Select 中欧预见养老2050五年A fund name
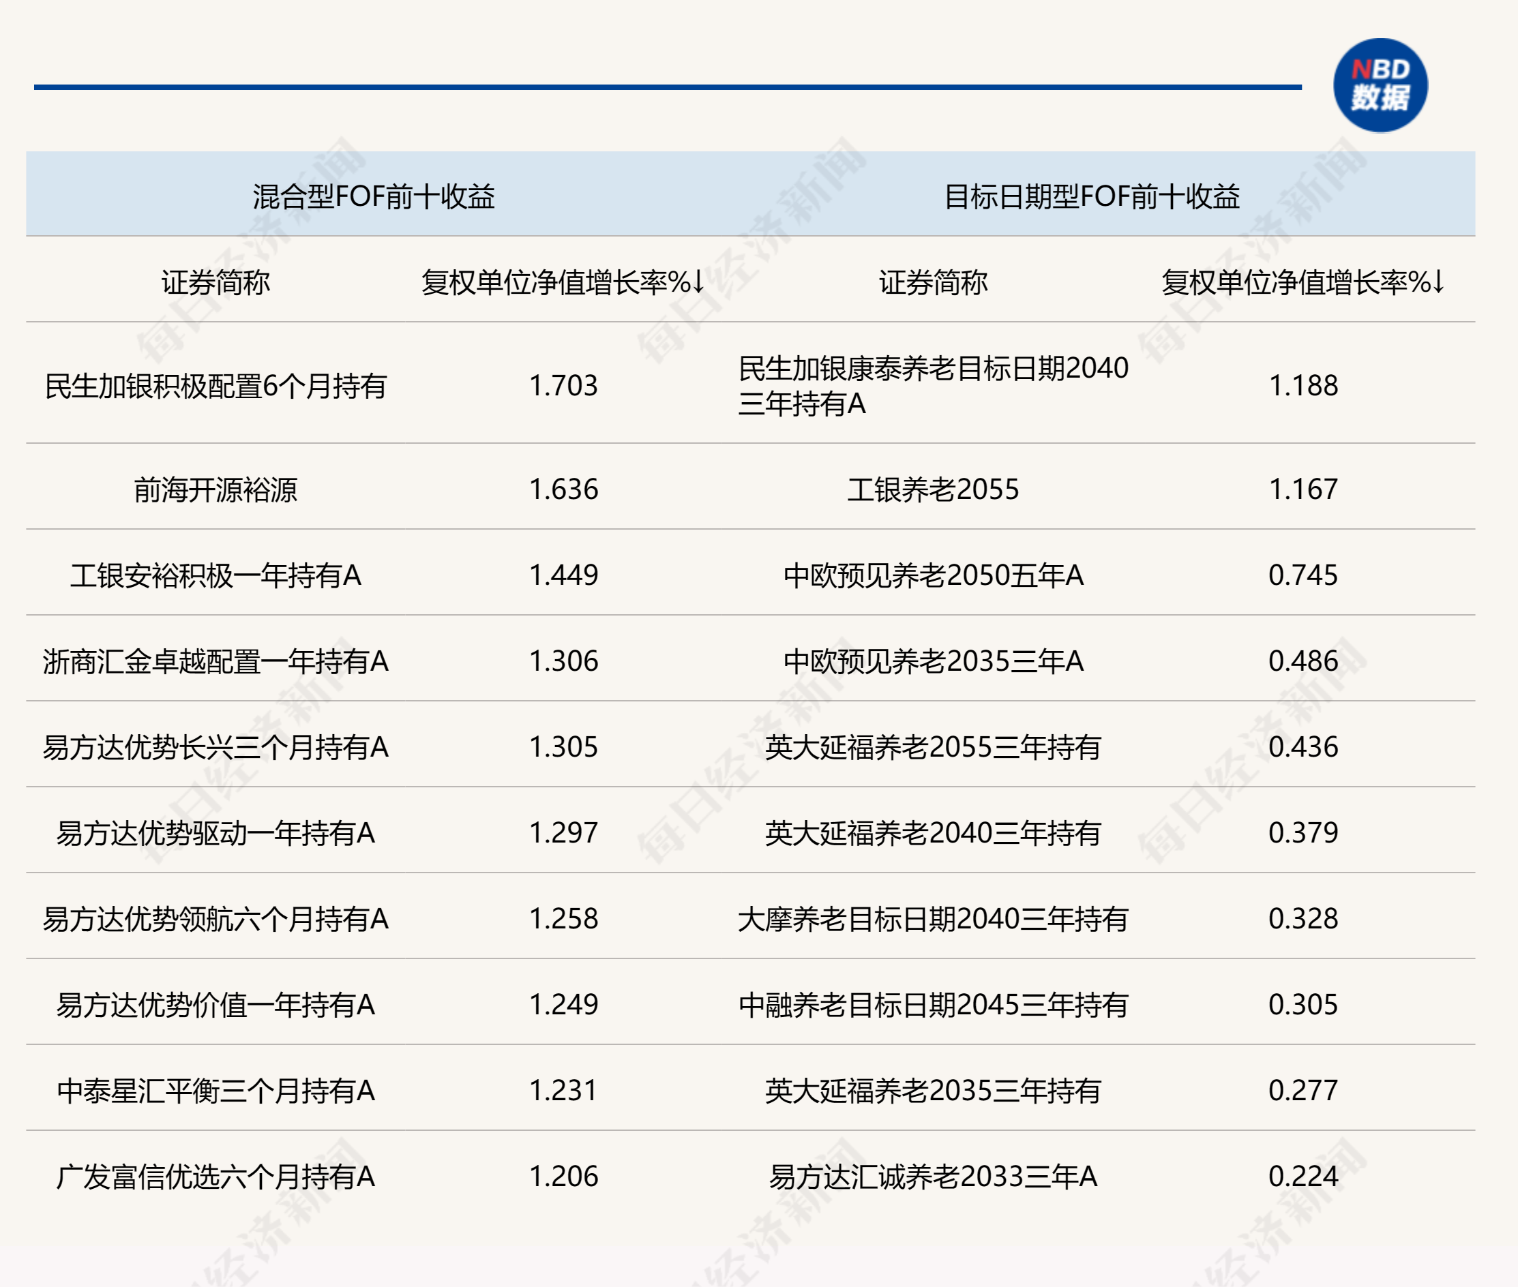The width and height of the screenshot is (1518, 1287). 933,575
